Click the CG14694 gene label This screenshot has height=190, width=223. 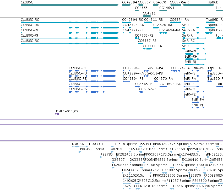click(x=167, y=8)
